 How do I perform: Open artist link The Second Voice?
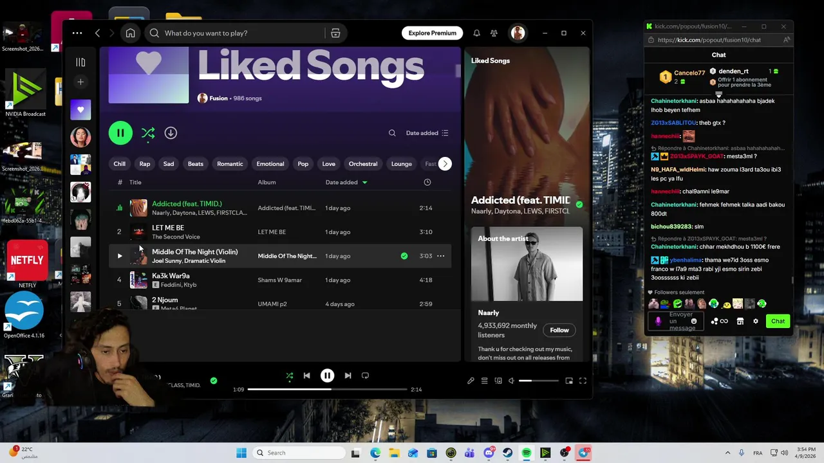tap(176, 237)
